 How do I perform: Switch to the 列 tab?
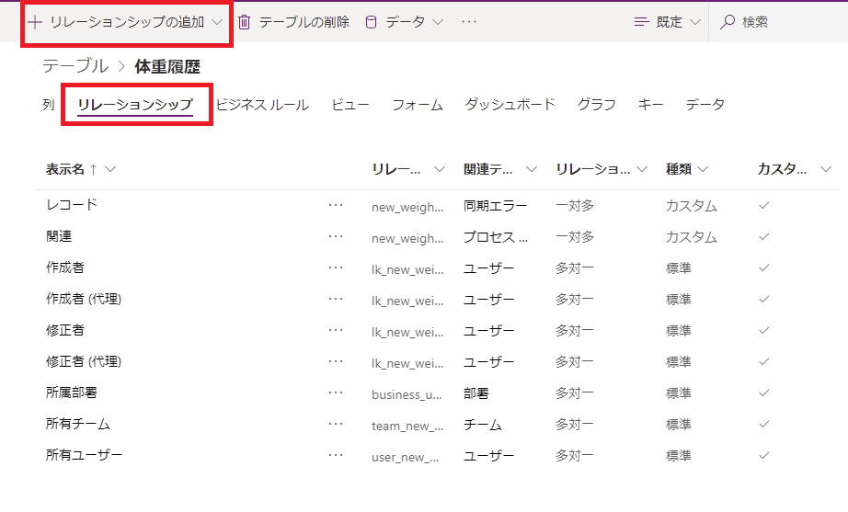49,105
